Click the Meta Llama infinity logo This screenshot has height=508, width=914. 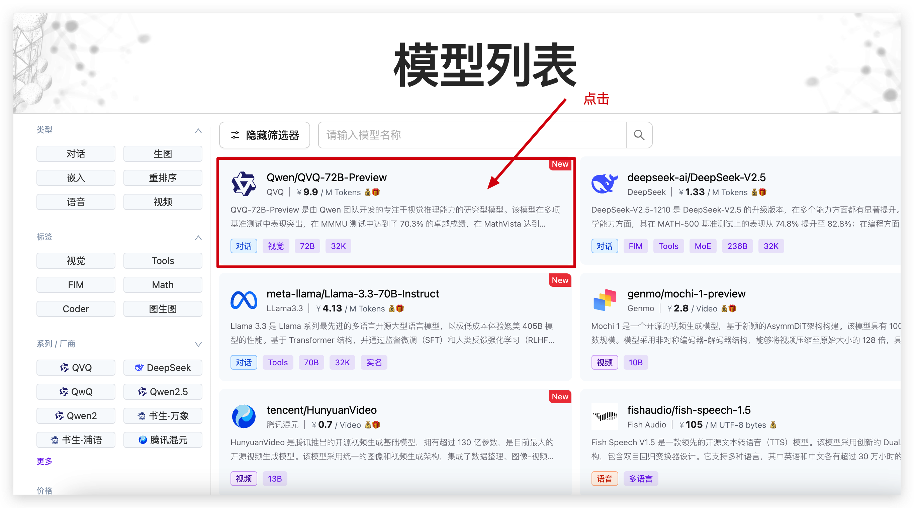(x=244, y=300)
